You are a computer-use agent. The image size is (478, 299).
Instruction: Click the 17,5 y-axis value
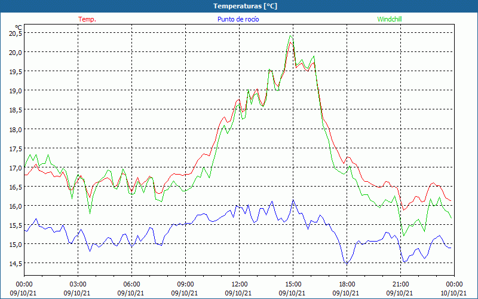pos(16,148)
